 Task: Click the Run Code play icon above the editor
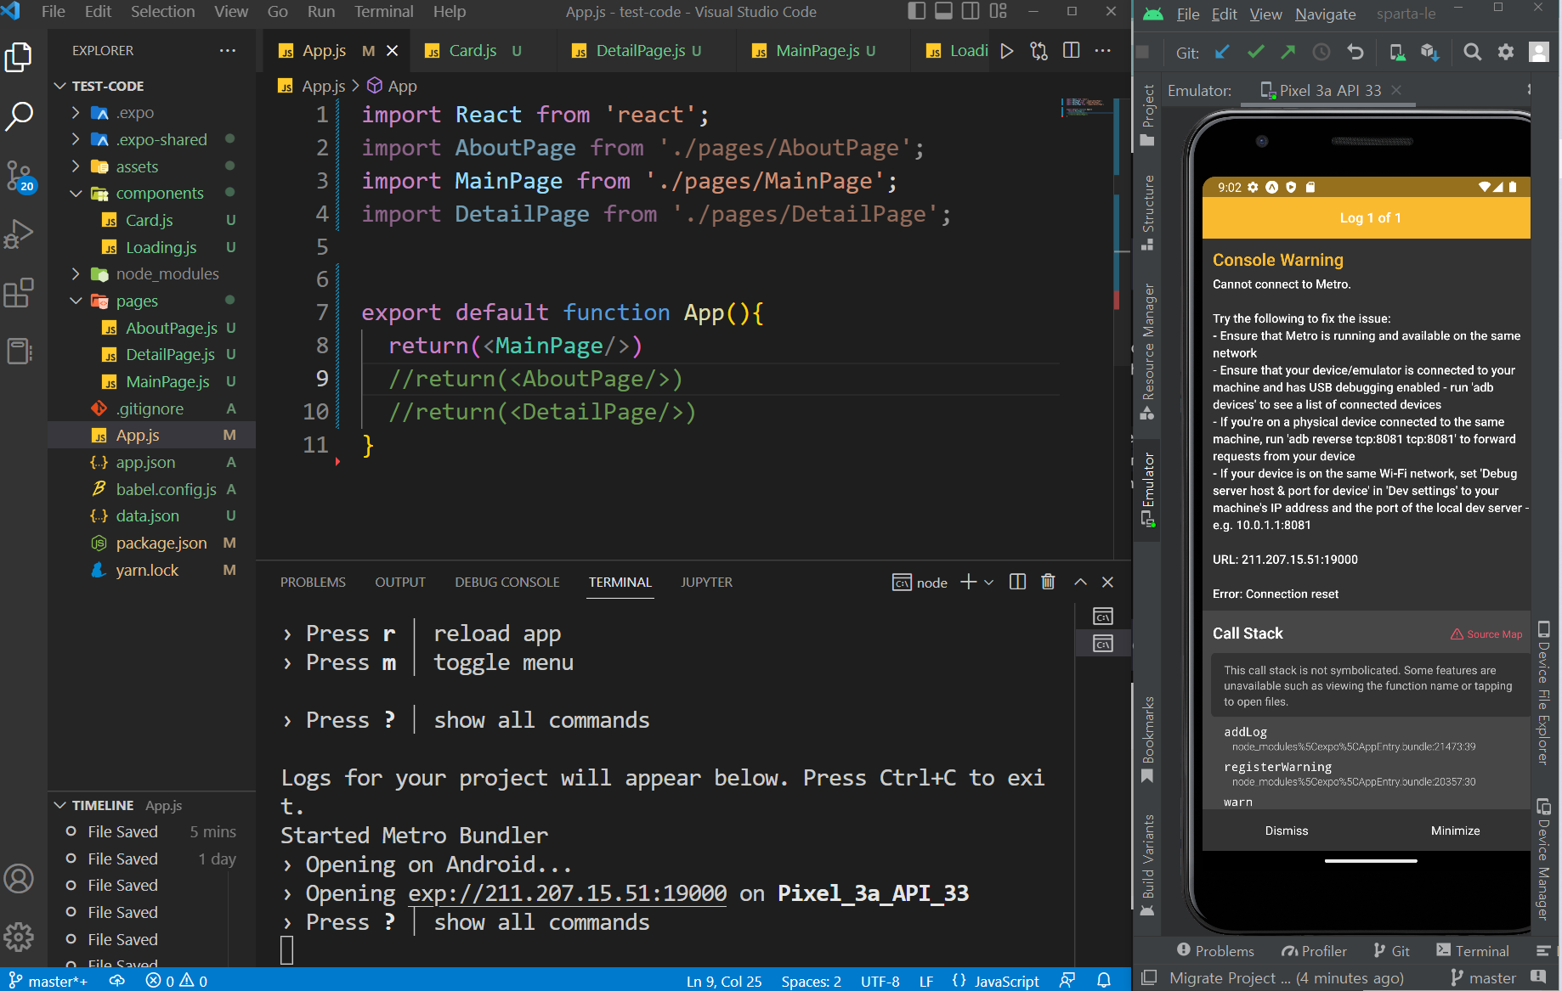coord(1007,51)
